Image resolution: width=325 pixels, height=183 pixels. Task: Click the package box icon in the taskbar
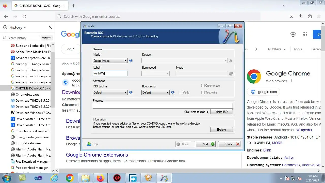pyautogui.click(x=149, y=178)
